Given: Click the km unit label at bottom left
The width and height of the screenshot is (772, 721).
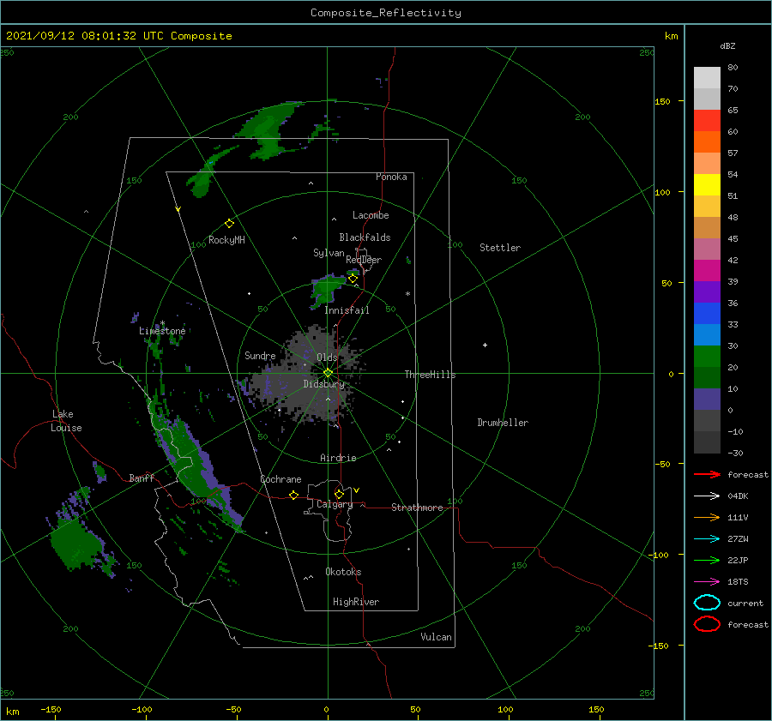Looking at the screenshot, I should pyautogui.click(x=12, y=712).
